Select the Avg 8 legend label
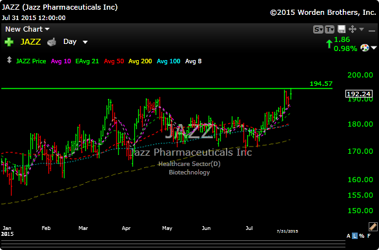Screen dimensions: 379x250 (x=193, y=61)
